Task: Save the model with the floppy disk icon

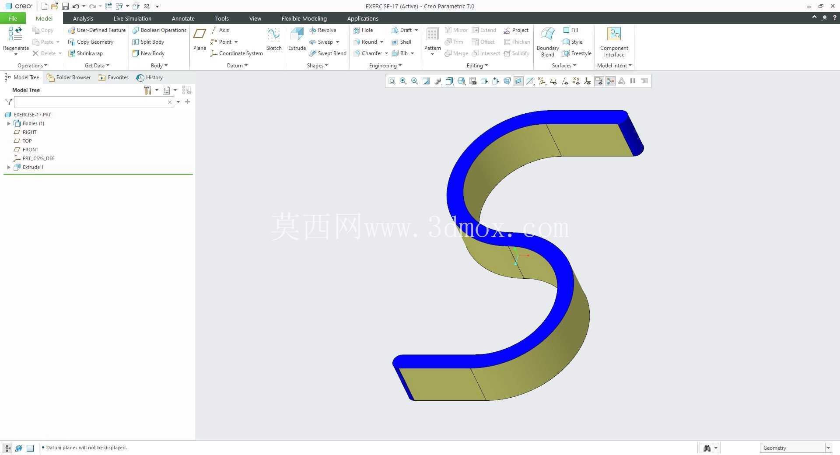Action: 65,6
